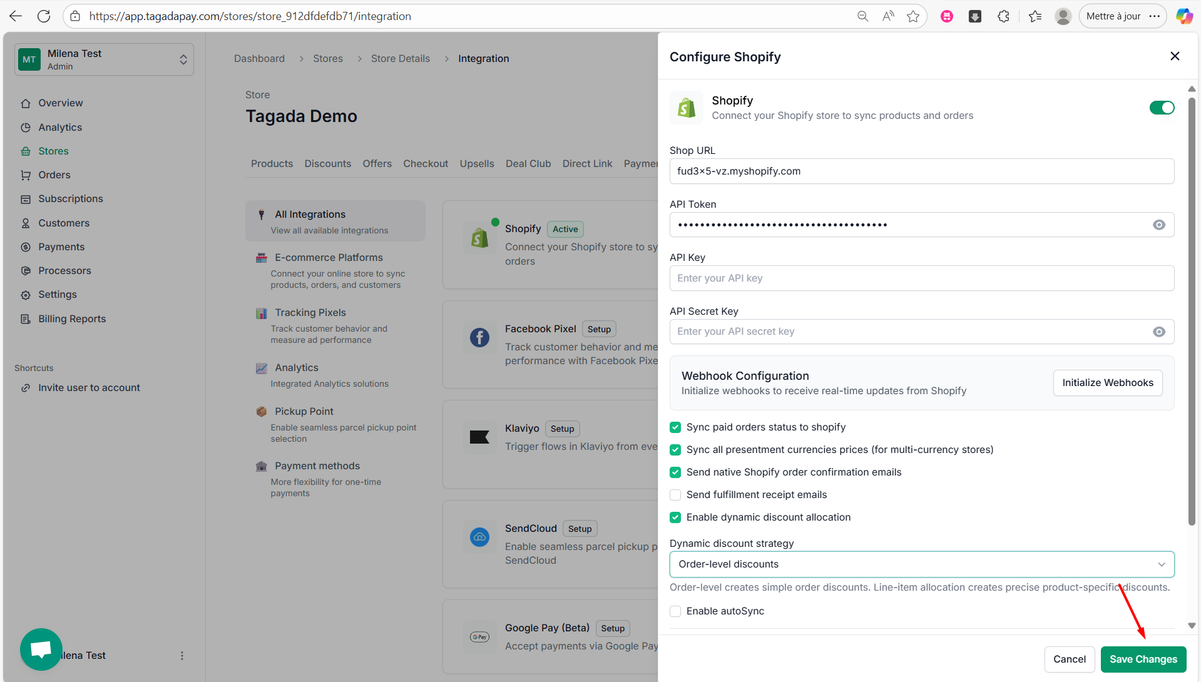The image size is (1201, 682).
Task: Open the Upsells tab
Action: tap(477, 163)
